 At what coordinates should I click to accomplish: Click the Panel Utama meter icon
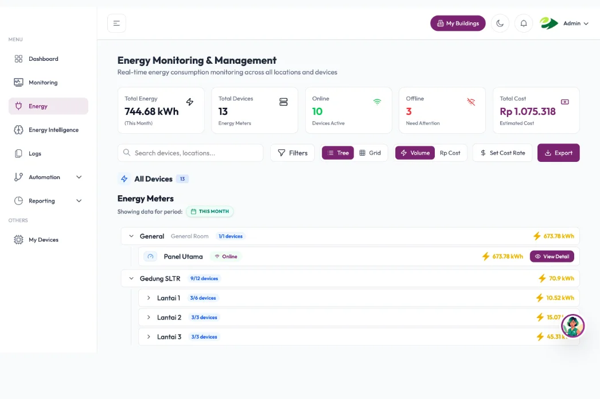pyautogui.click(x=150, y=257)
